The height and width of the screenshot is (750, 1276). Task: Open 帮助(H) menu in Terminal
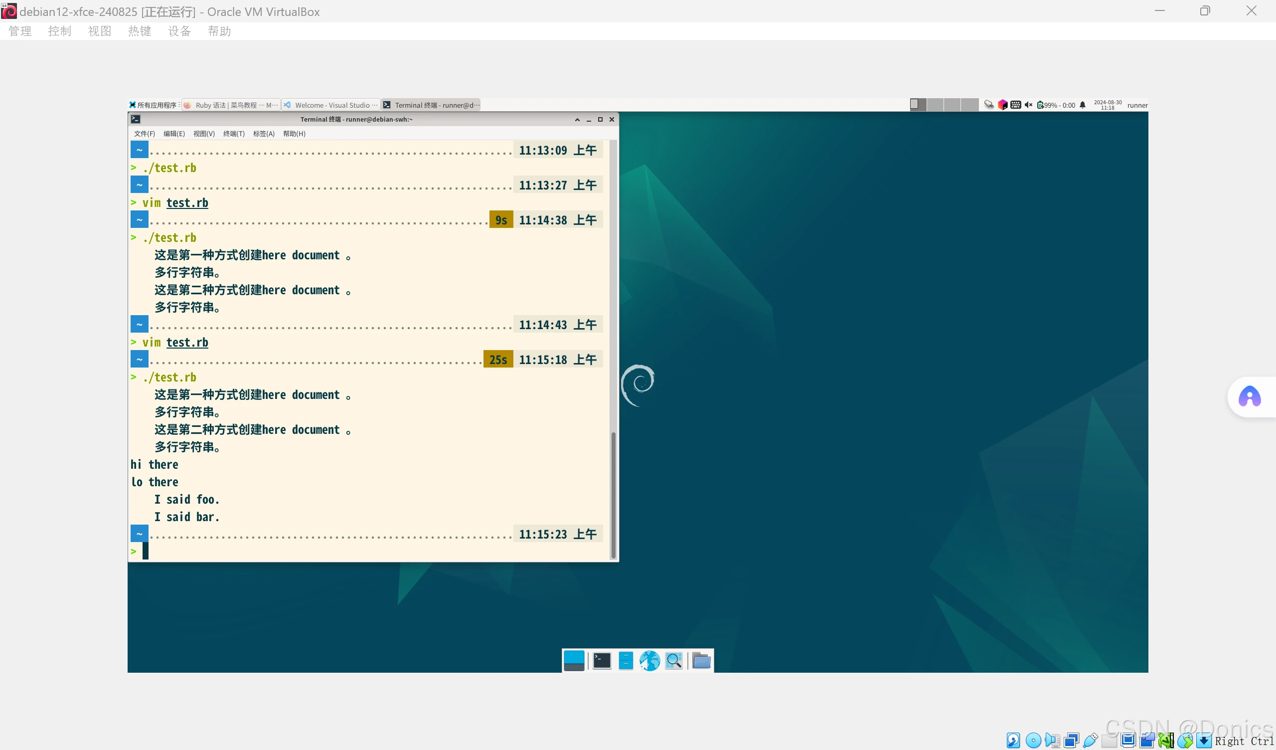294,133
